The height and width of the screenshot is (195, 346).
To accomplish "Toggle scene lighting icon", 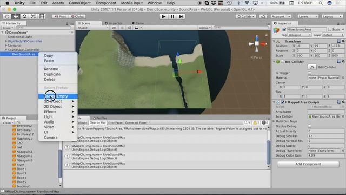I will 122,28.
